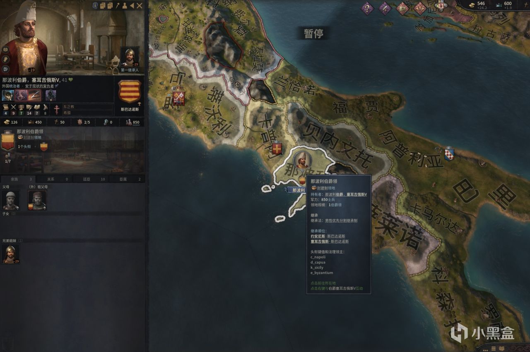Open the quill-feather alert diamond icon
Screen dimensions: 530x352
385,8
